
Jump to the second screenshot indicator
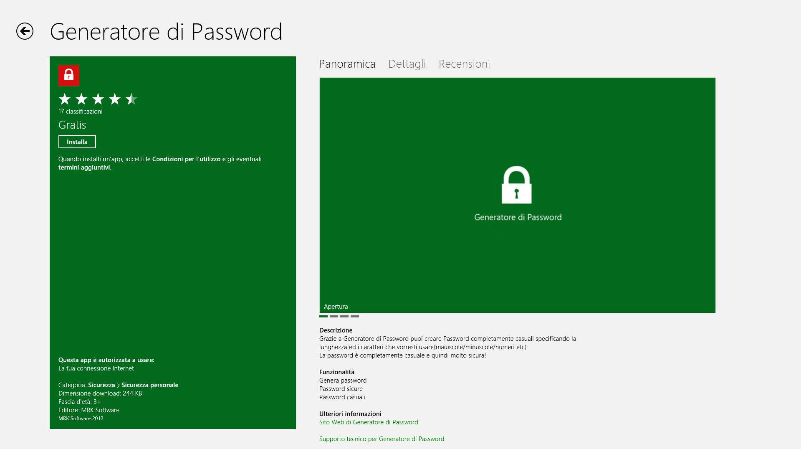(x=334, y=316)
